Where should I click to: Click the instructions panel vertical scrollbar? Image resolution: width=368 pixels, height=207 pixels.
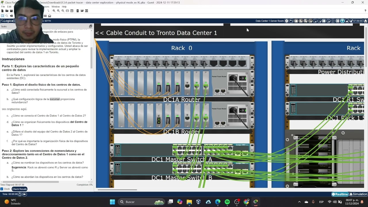[92, 57]
